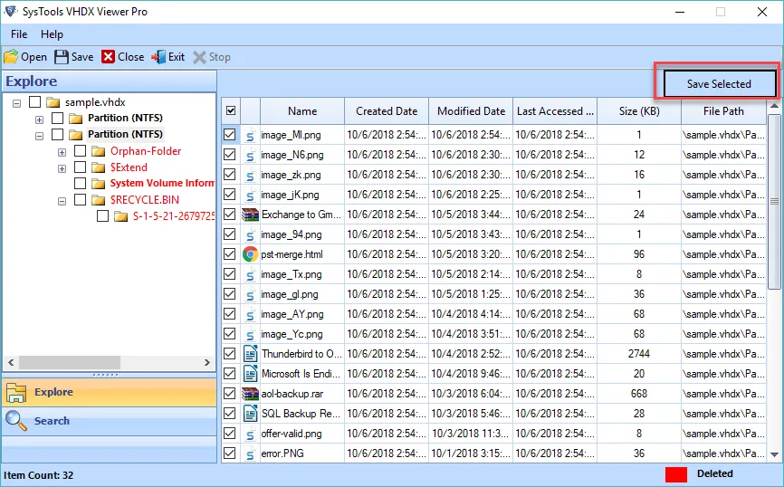Click the Open folder toolbar icon
The image size is (784, 487).
[11, 57]
